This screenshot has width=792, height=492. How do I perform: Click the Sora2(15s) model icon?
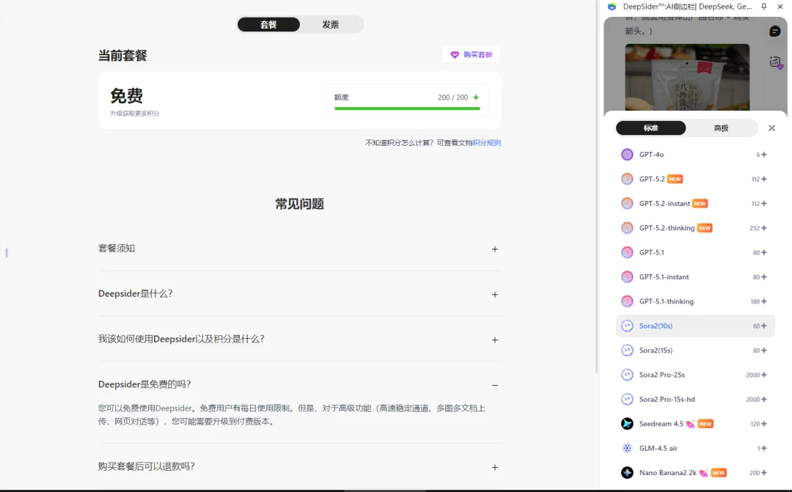tap(627, 350)
